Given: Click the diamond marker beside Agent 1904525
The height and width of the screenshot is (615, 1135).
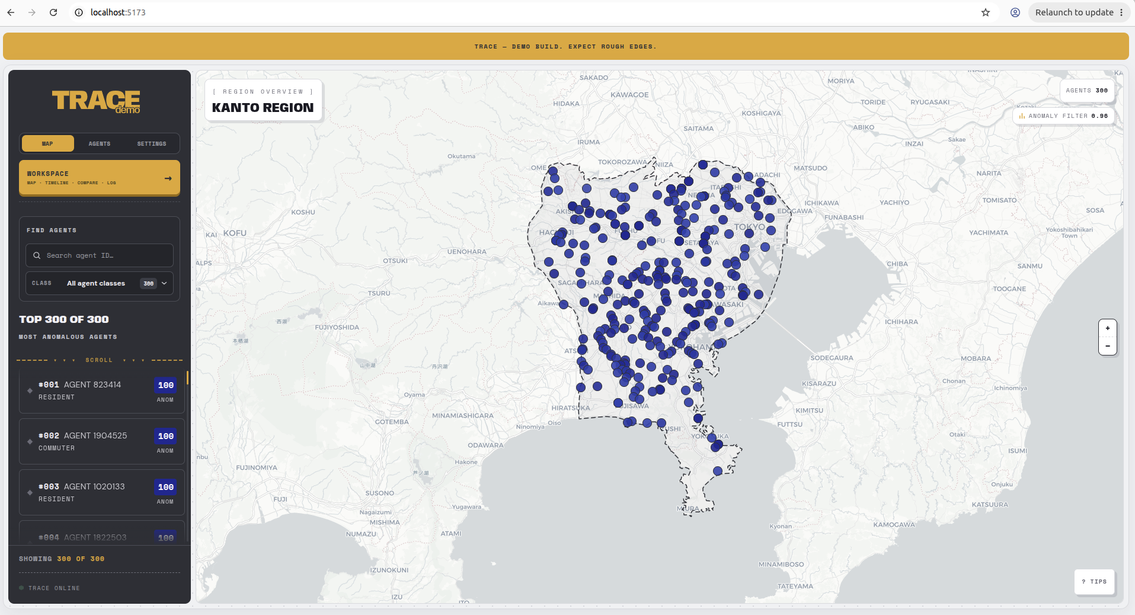Looking at the screenshot, I should [x=30, y=442].
